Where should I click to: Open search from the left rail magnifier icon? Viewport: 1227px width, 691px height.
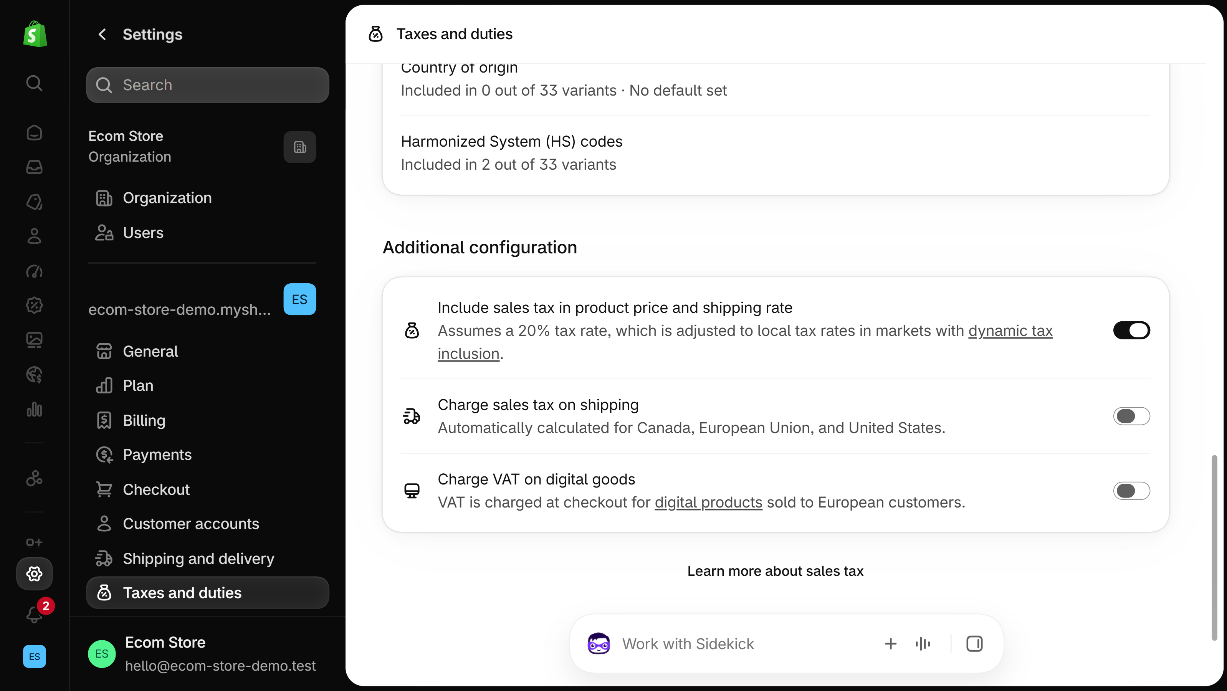point(34,83)
